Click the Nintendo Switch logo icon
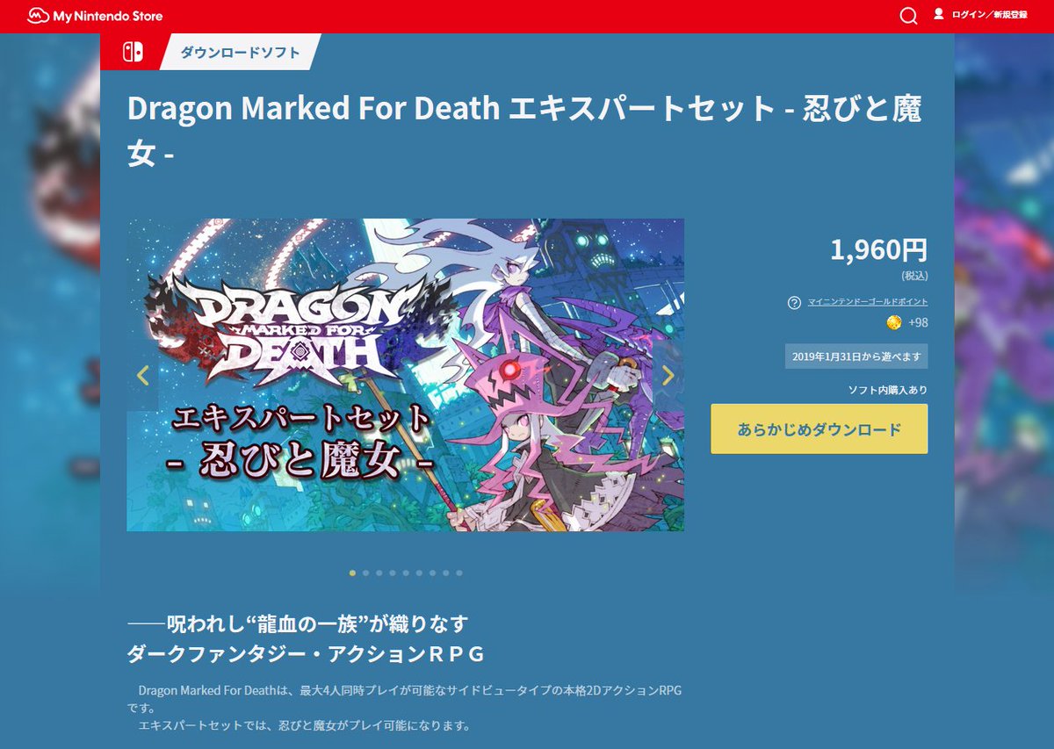Screen dimensions: 1054x749 [134, 52]
